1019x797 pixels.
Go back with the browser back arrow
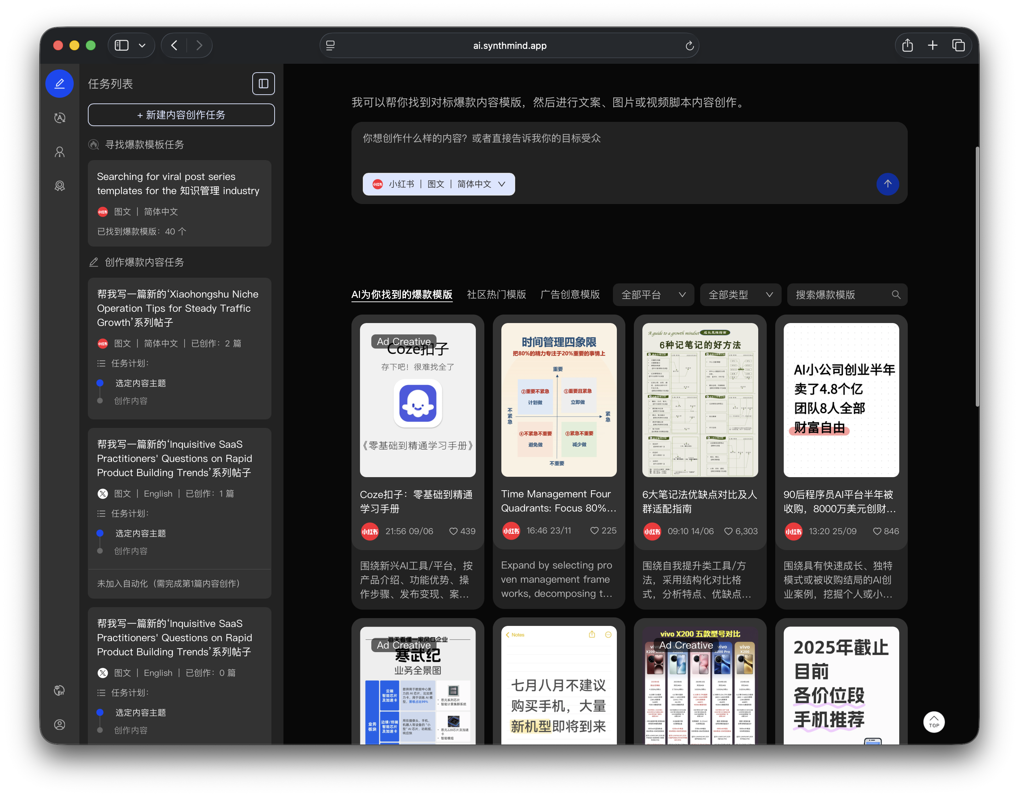[x=175, y=45]
